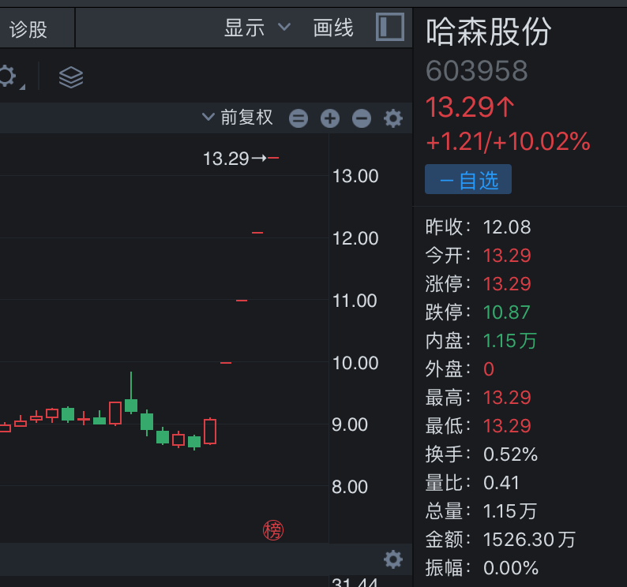
Task: Open the lower indicator panel gear
Action: click(x=392, y=559)
